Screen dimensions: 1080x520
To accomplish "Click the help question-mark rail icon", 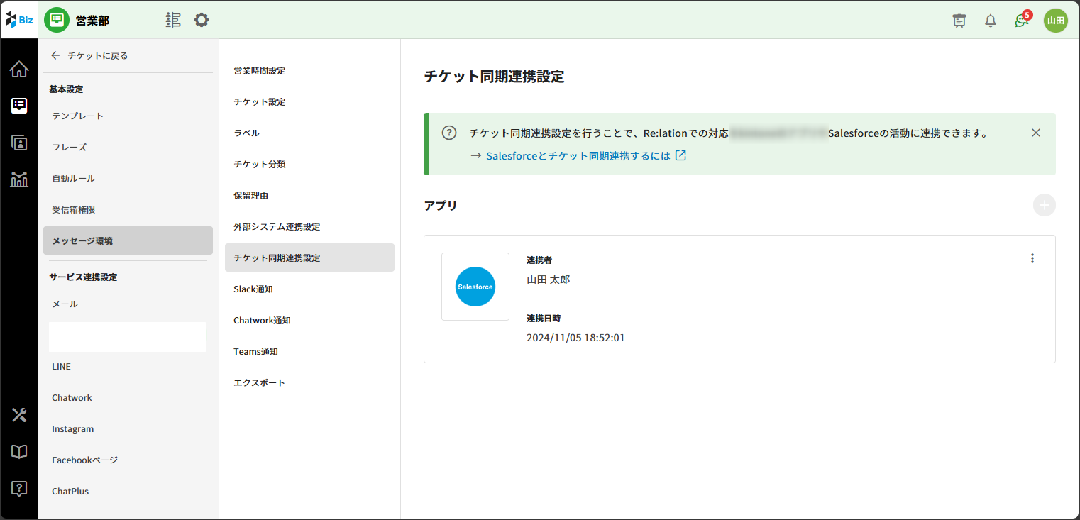I will coord(19,488).
